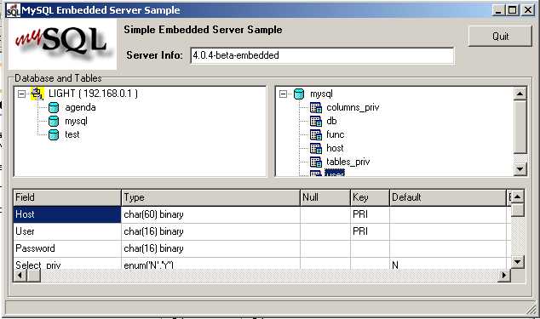Select the test database cylinder icon
Screen dimensions: 540x319
[x=54, y=134]
